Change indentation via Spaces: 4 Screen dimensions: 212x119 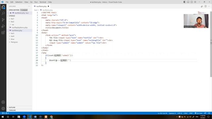tap(172, 113)
